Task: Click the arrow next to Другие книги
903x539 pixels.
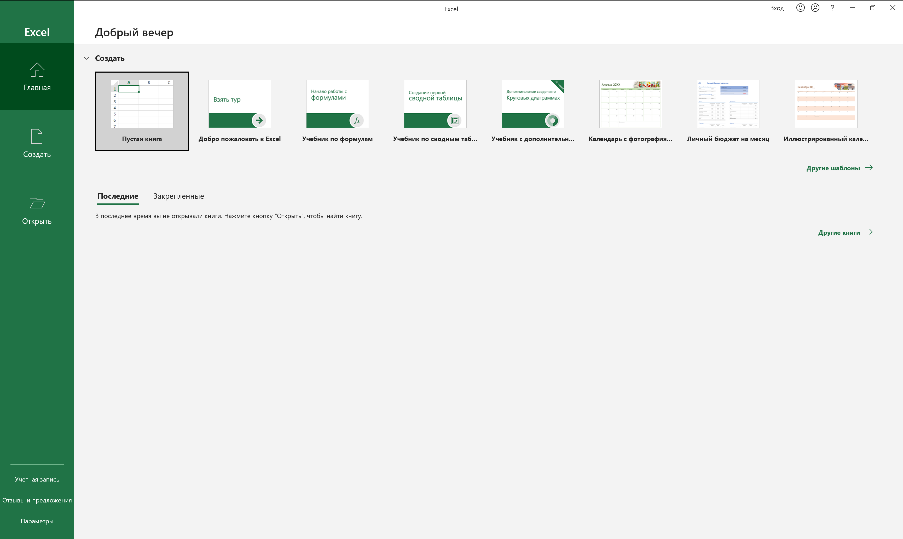Action: (869, 232)
